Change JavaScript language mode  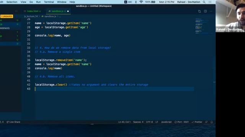click(x=166, y=122)
